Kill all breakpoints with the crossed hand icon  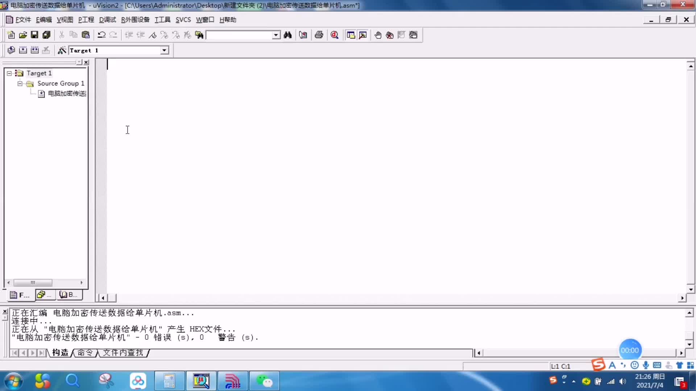click(x=390, y=35)
